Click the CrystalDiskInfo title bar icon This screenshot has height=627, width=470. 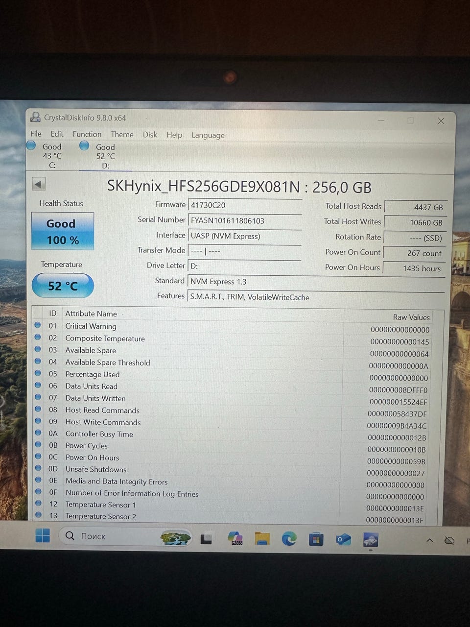tap(35, 117)
